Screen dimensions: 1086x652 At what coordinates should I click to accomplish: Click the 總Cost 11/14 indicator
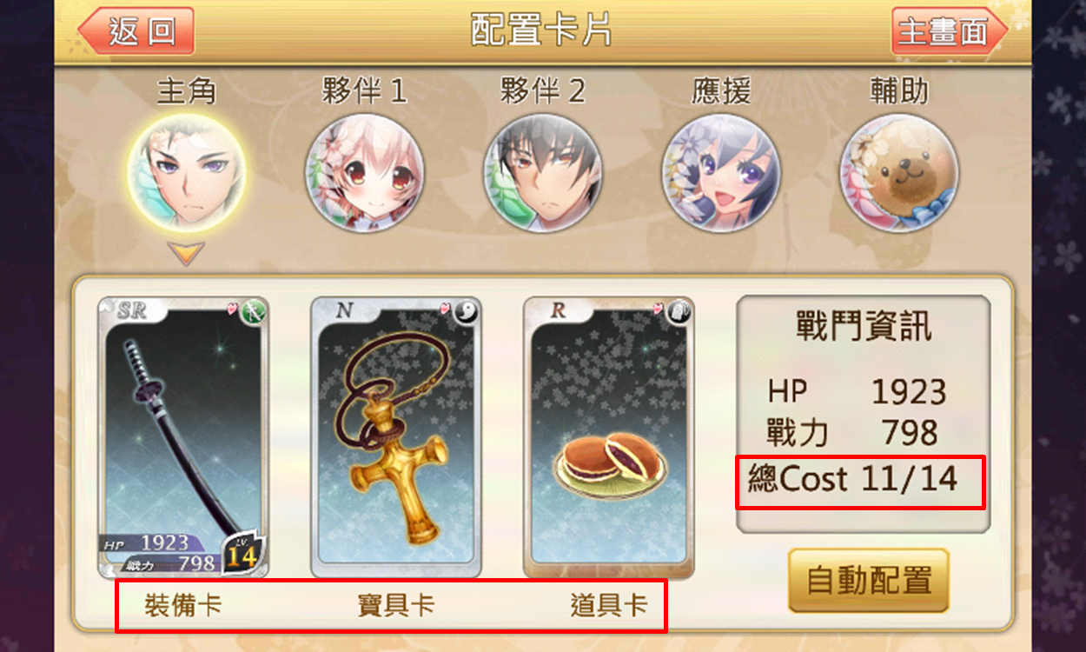point(860,482)
